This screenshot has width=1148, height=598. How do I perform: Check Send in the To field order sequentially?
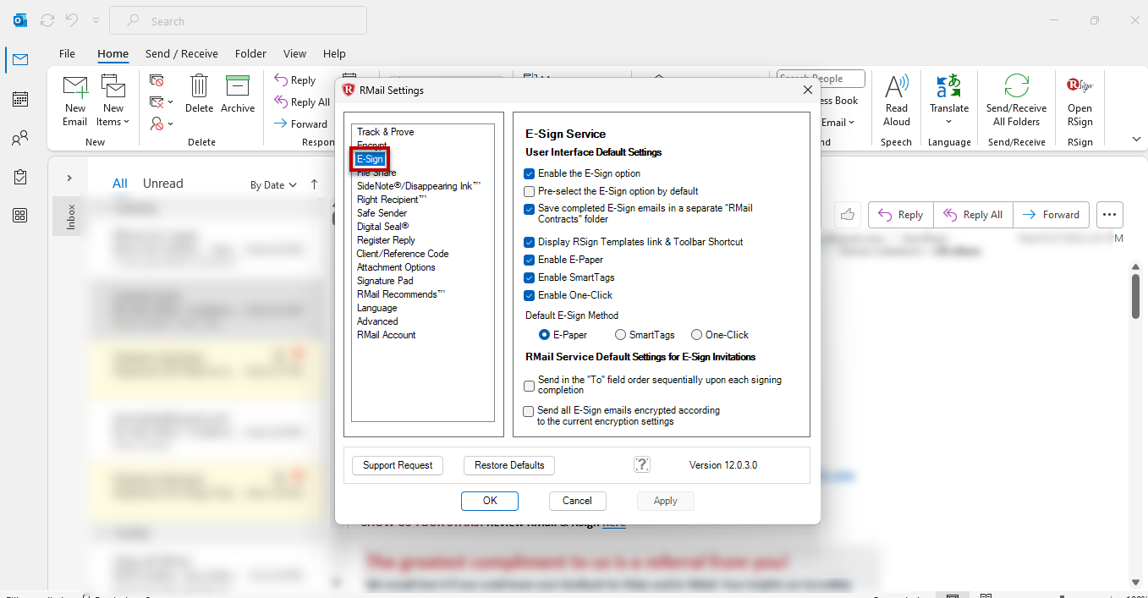[x=530, y=386]
